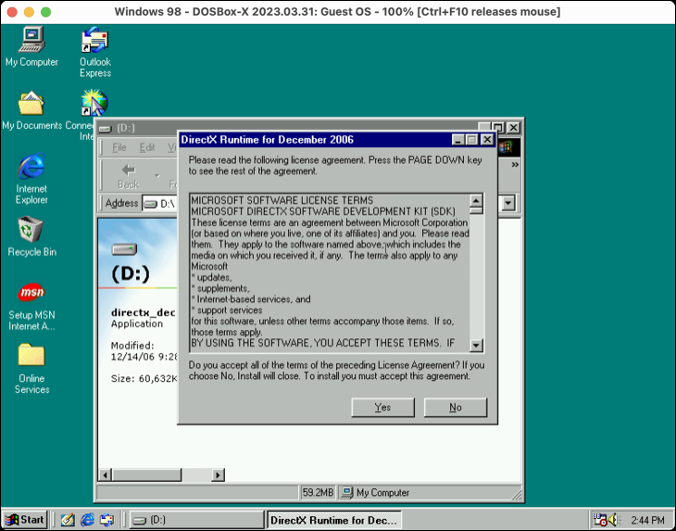Click the license scrollbar thumb
This screenshot has width=676, height=531.
(476, 211)
